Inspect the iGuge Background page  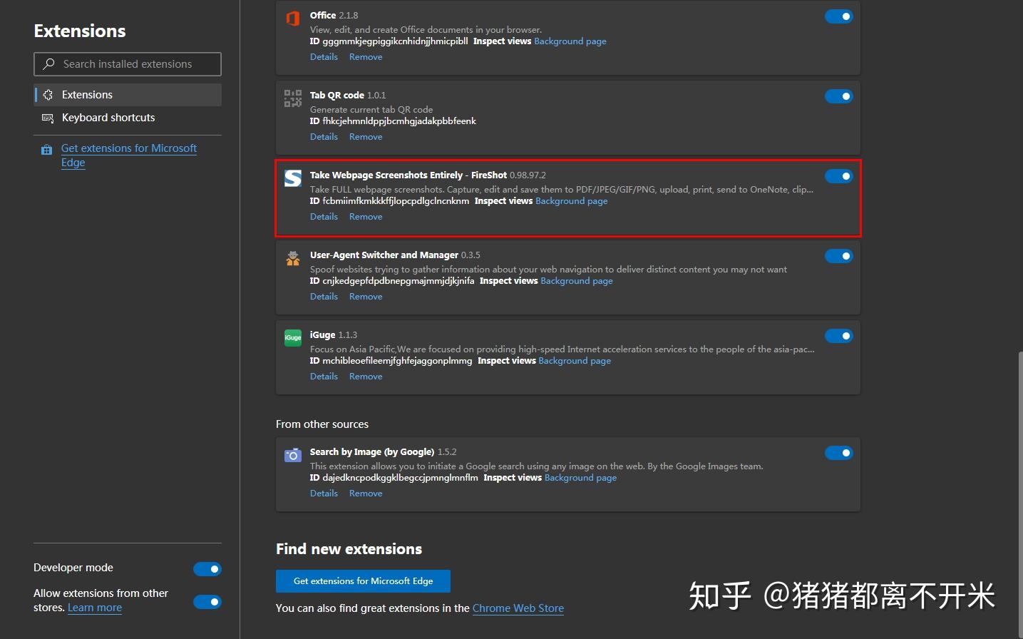point(575,361)
